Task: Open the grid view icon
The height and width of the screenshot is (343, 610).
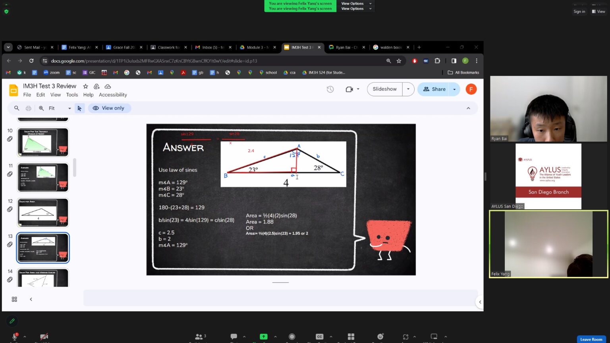Action: [x=14, y=299]
